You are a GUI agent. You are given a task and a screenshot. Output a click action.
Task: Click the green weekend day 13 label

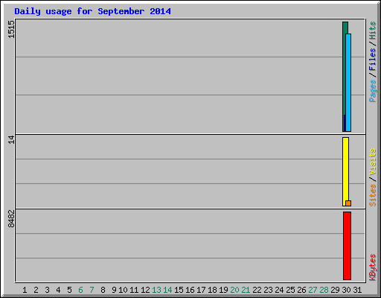pos(156,290)
